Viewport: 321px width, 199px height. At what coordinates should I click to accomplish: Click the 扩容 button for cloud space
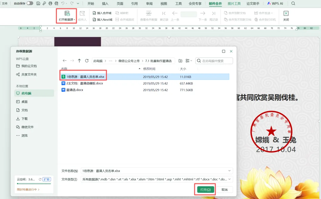coord(47,179)
